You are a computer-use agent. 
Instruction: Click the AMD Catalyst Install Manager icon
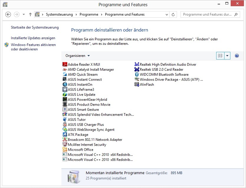coord(65,70)
